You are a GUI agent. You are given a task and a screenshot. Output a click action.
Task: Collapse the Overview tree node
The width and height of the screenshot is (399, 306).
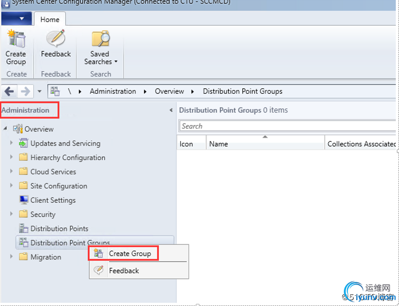[5, 128]
